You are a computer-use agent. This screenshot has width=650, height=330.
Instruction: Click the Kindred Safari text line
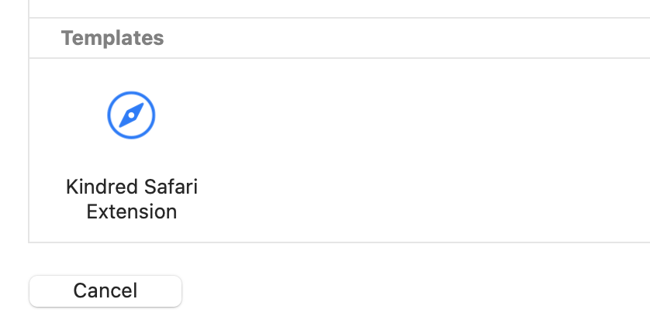[132, 187]
